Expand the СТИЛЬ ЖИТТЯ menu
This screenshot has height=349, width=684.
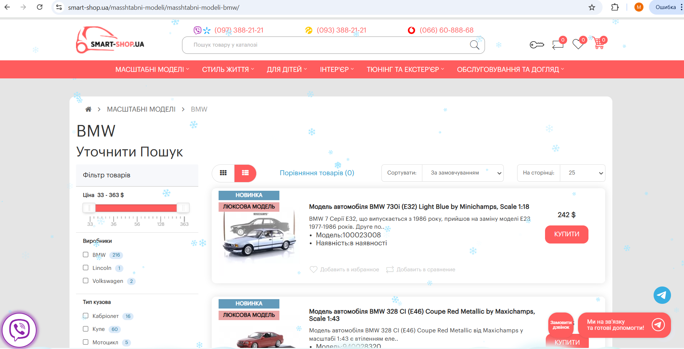(228, 69)
